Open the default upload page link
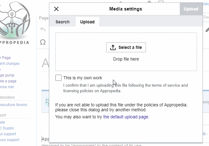Image resolution: width=209 pixels, height=146 pixels. coord(126,117)
